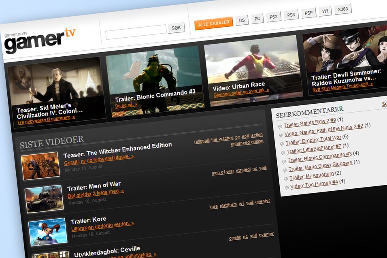Image resolution: width=387 pixels, height=258 pixels.
Task: Open 'Trailer: Mario Super Sluggers' comment link
Action: point(320,166)
